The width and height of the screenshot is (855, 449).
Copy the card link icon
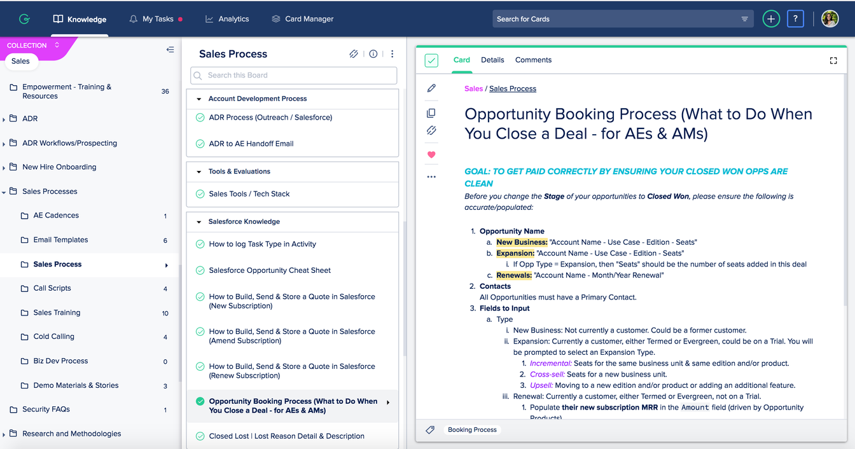431,130
